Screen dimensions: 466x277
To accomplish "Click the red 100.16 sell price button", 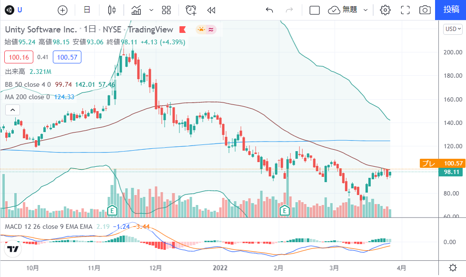I will (x=19, y=57).
